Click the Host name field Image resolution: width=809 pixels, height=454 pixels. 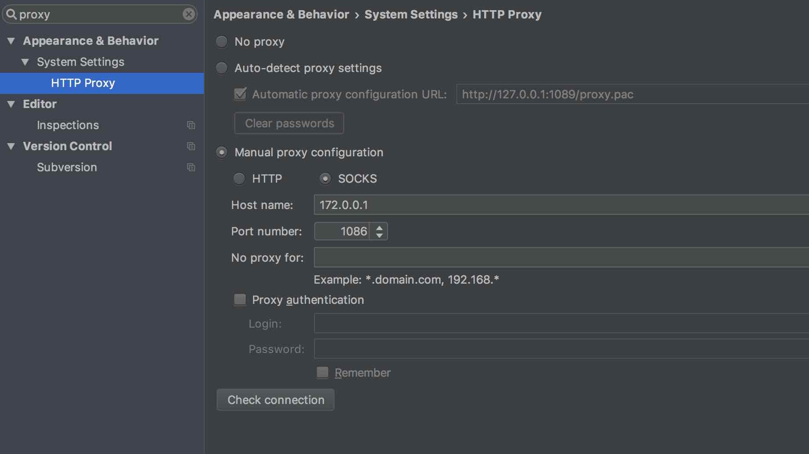[561, 205]
